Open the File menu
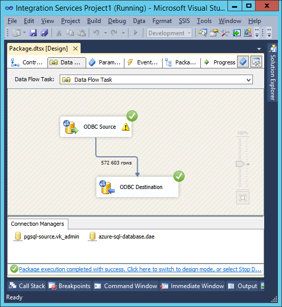Viewport: 282px width, 307px height. pyautogui.click(x=12, y=21)
